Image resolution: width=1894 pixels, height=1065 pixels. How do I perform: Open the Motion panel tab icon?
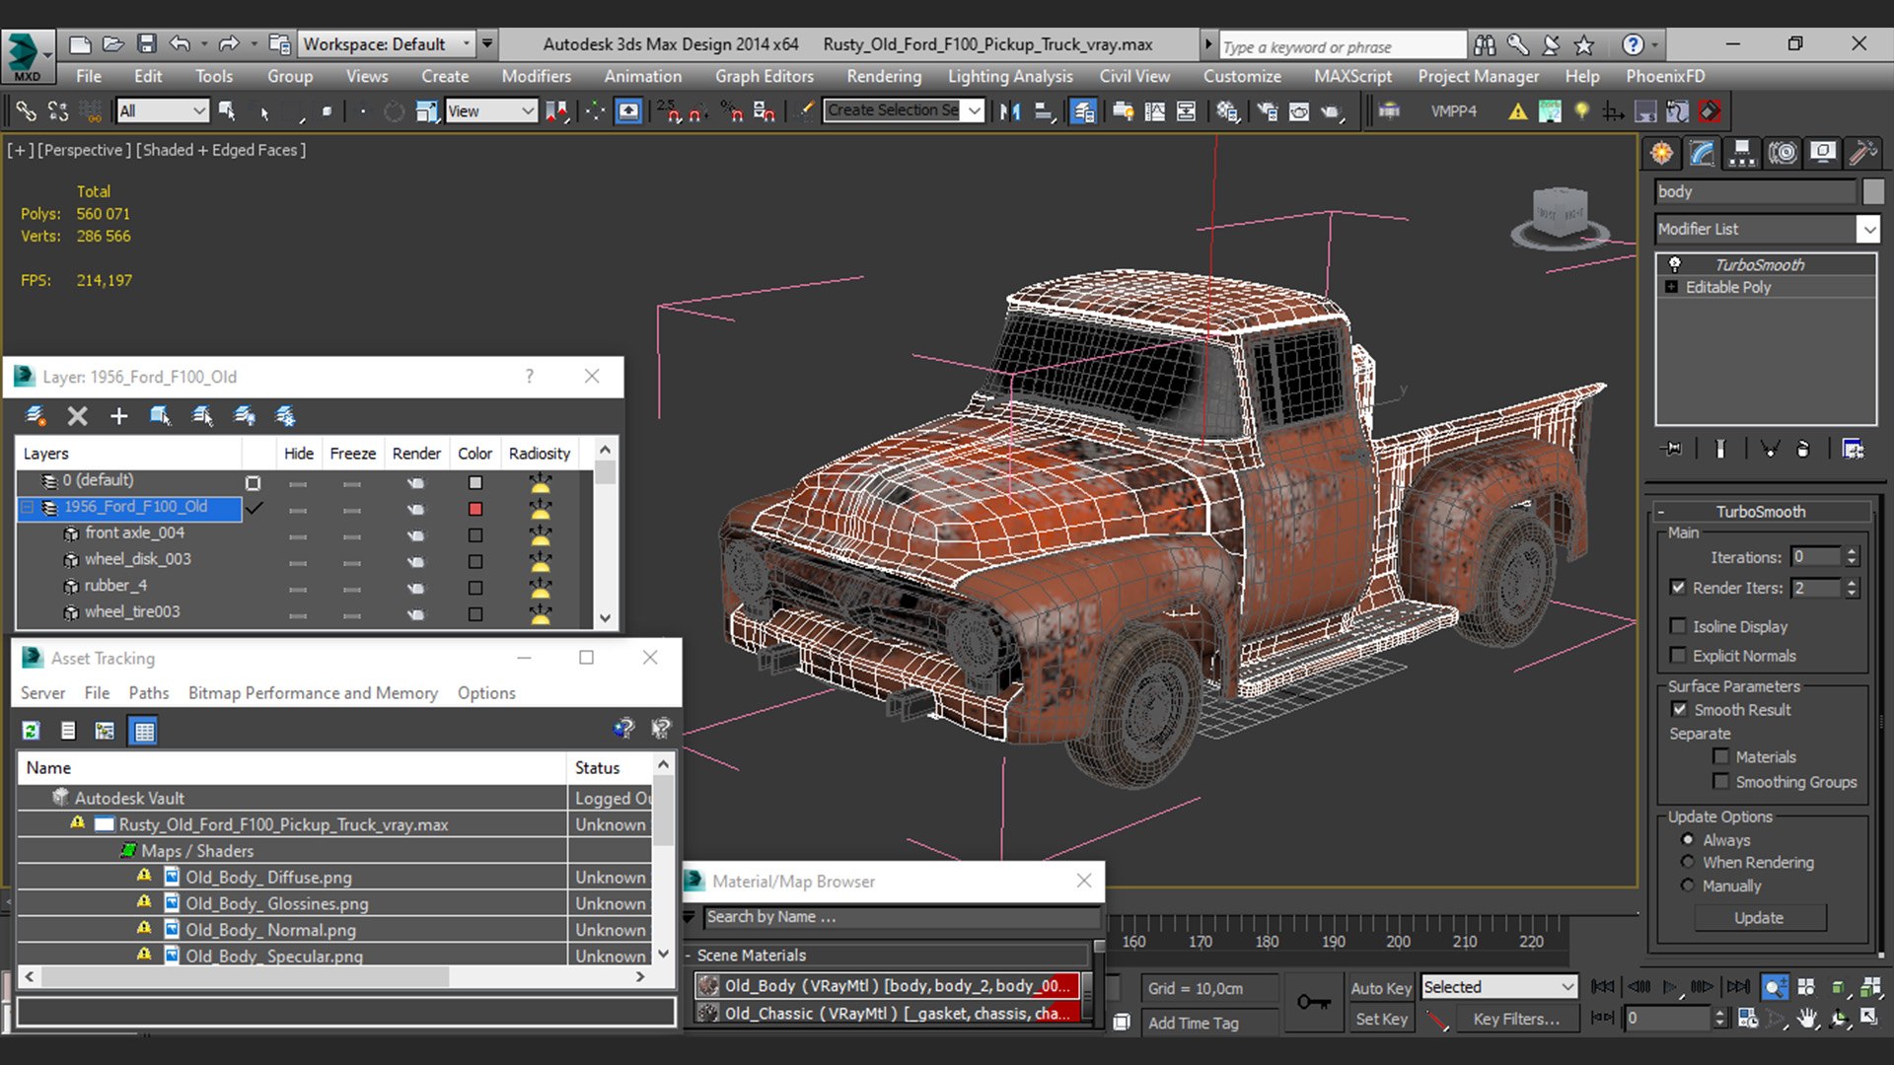coord(1783,153)
